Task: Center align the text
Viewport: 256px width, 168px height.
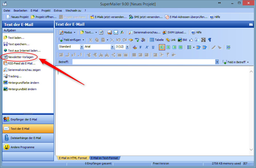Action: (168, 47)
